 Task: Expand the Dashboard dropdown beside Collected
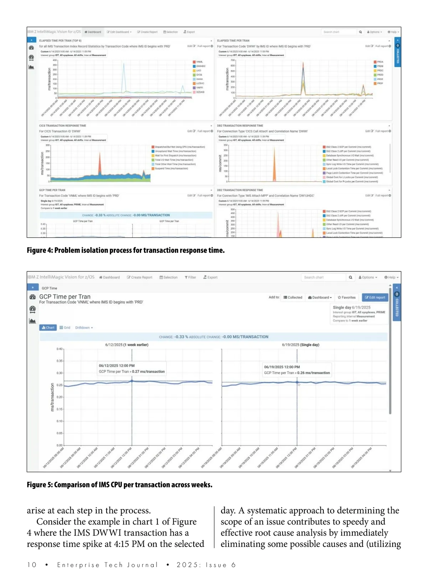(320, 297)
